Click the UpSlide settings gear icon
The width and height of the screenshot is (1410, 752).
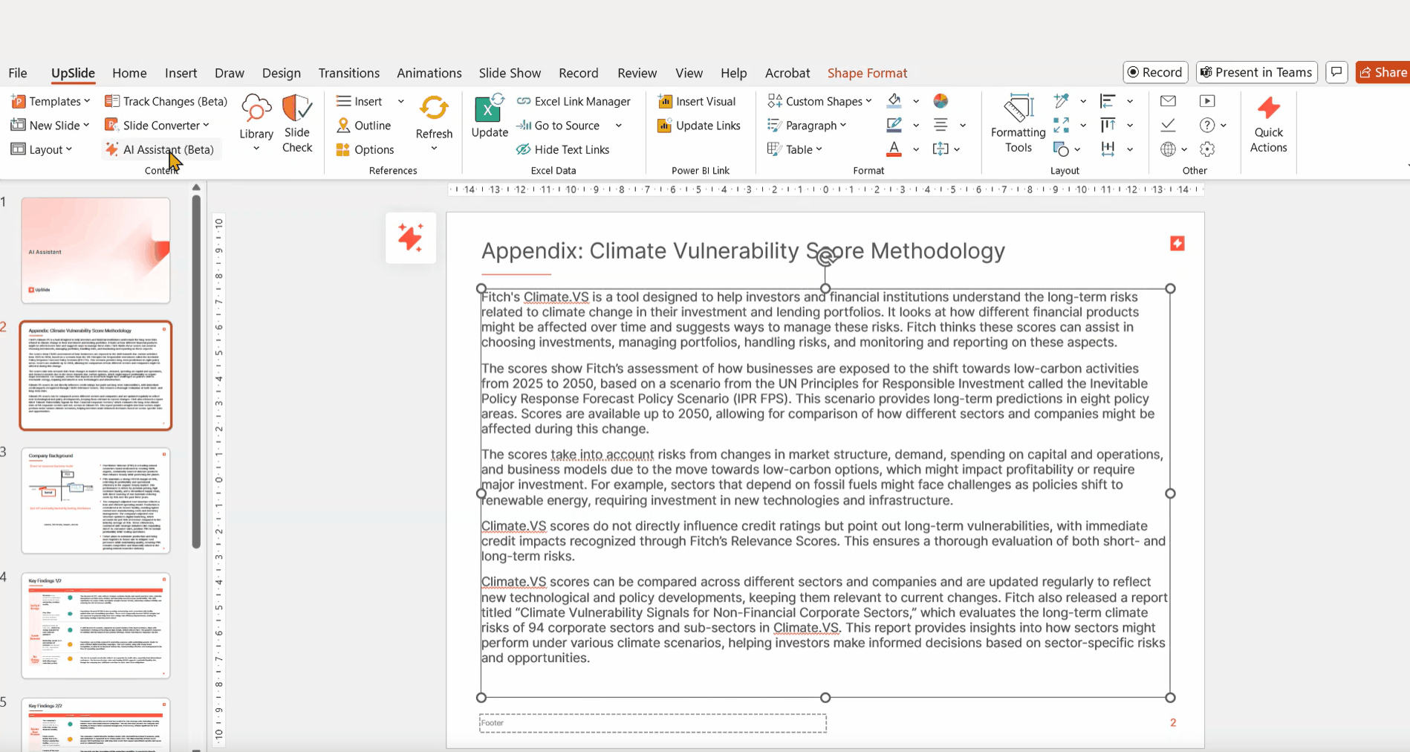[1207, 149]
